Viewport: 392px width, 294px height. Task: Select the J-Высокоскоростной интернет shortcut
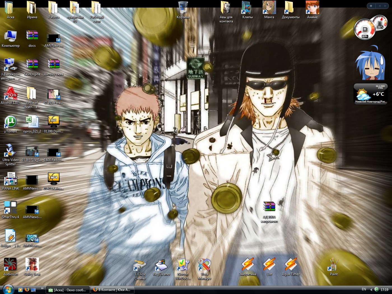coord(10,65)
